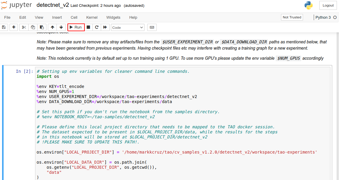The image size is (339, 180).
Task: Move selected cell up arrow
Action: pos(52,27)
